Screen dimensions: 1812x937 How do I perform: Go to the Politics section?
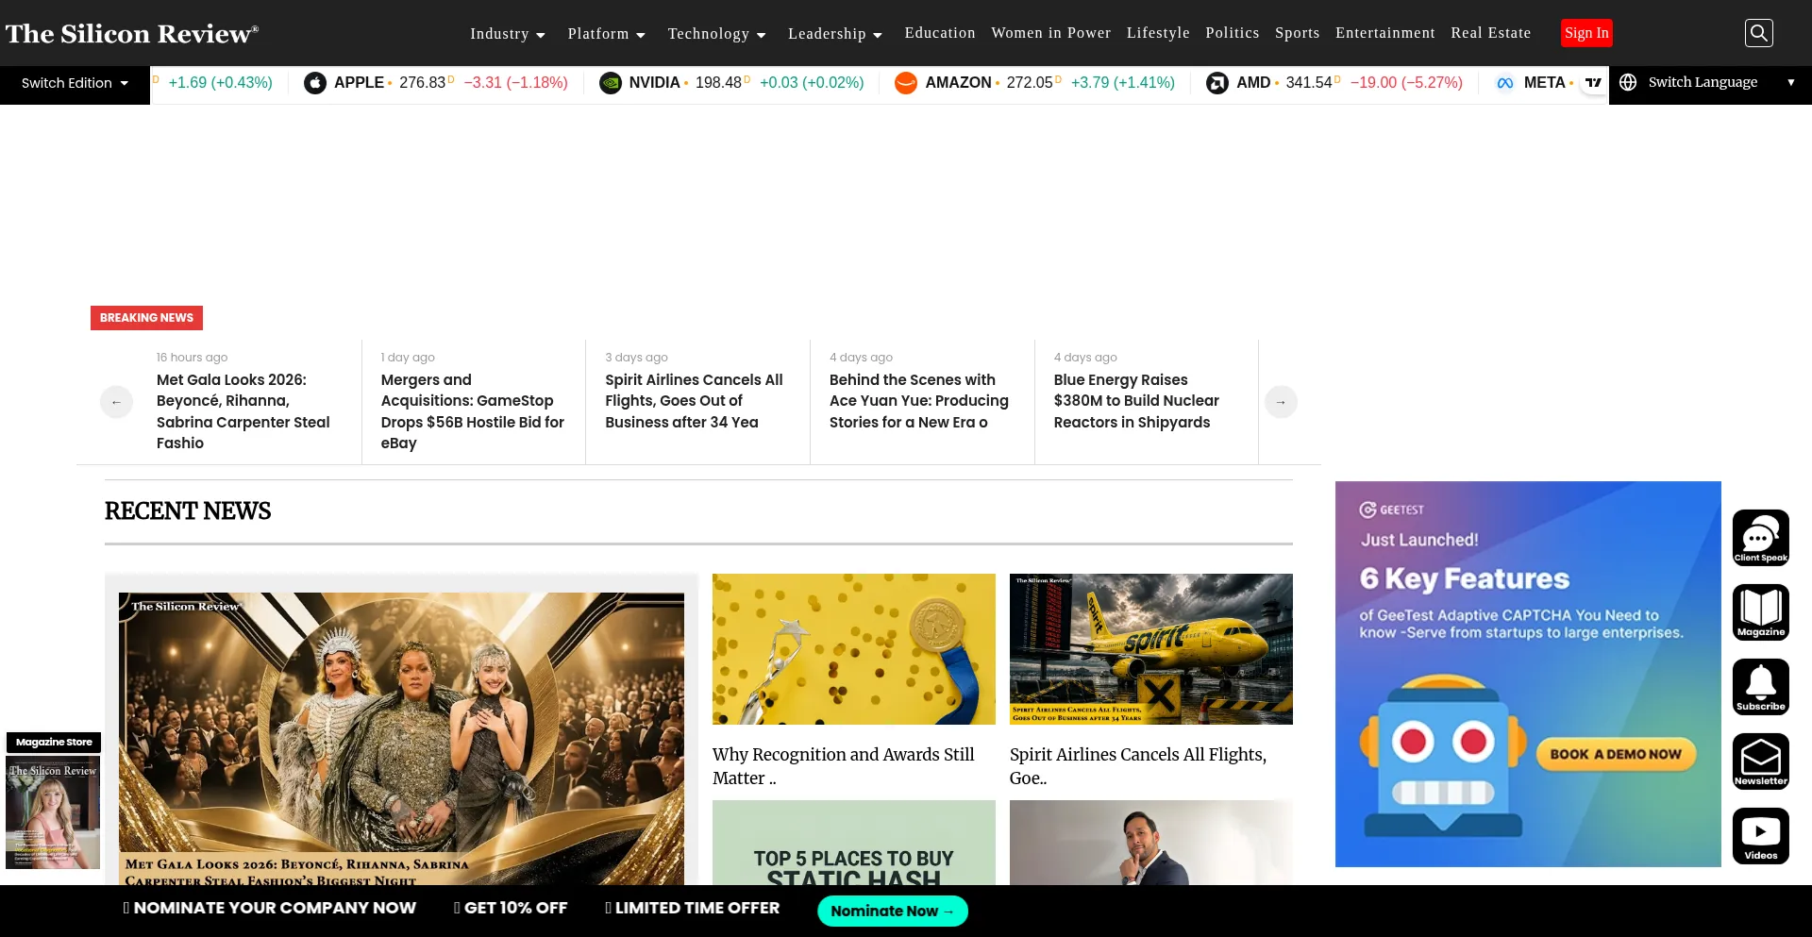[1233, 33]
